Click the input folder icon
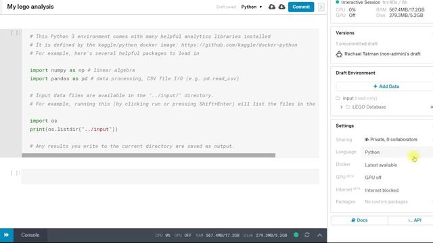The width and height of the screenshot is (433, 243). click(338, 98)
